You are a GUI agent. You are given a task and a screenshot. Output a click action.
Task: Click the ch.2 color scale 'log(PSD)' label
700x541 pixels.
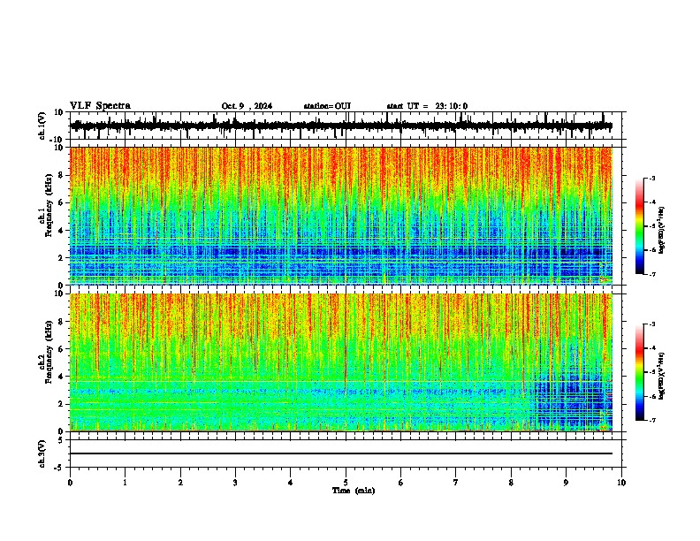pos(662,376)
